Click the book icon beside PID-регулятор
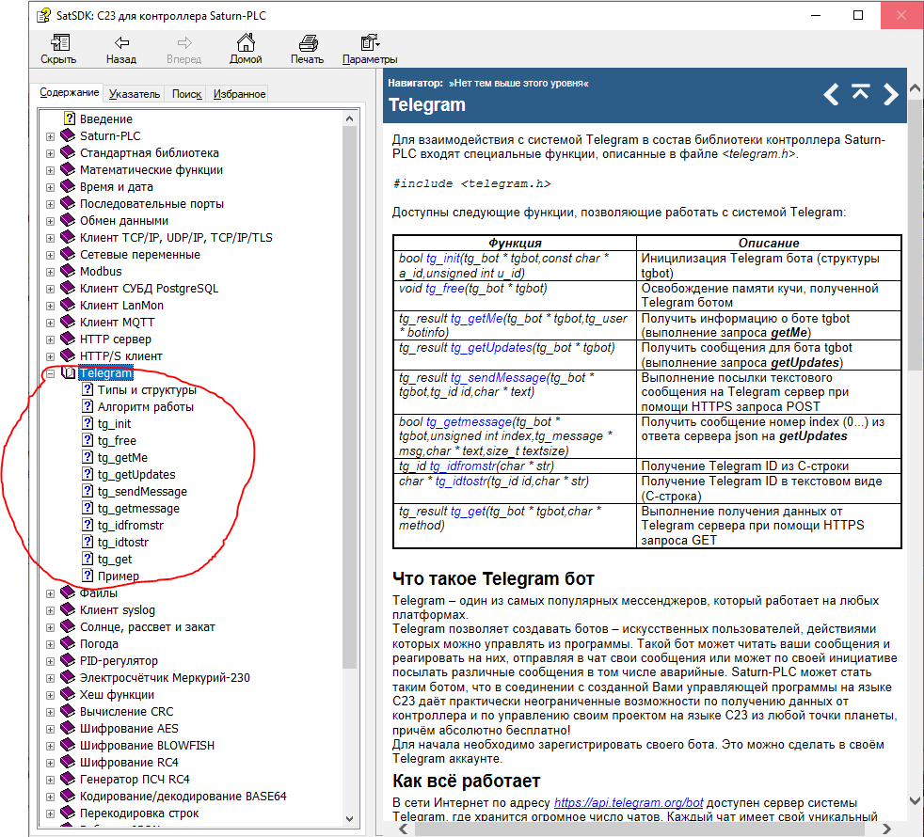The height and width of the screenshot is (837, 924). tap(69, 660)
